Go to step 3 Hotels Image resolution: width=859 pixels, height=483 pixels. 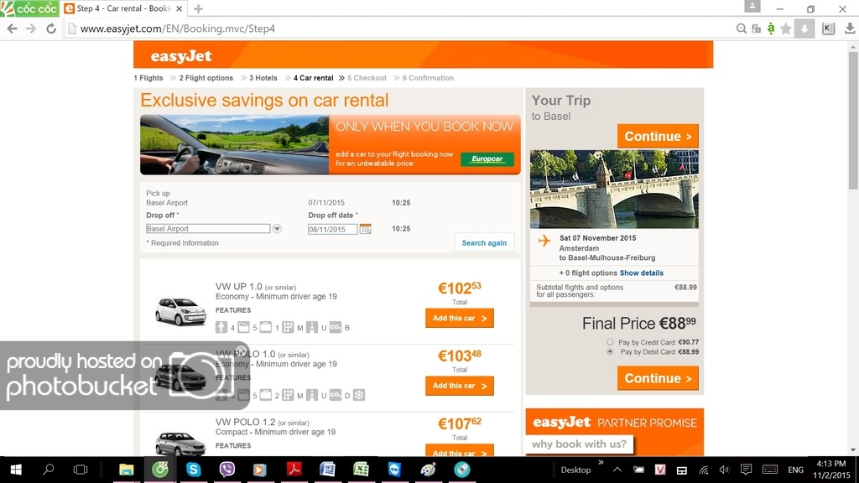(x=263, y=78)
